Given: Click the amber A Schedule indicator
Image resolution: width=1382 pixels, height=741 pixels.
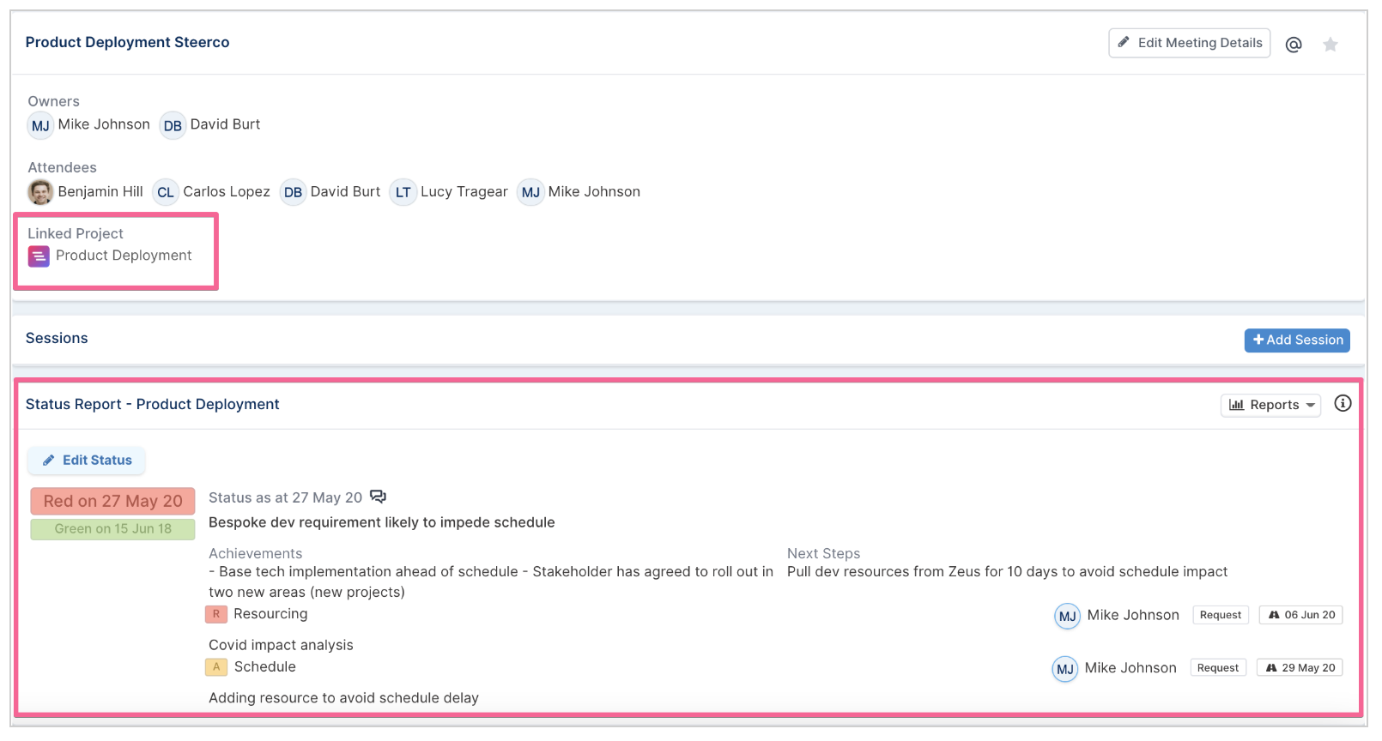Looking at the screenshot, I should tap(216, 666).
